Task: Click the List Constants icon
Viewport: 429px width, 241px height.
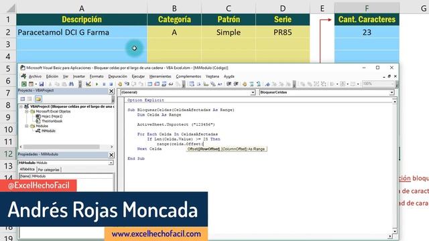Action: point(198,84)
